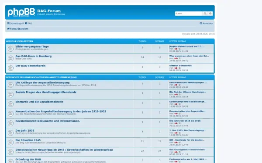Viewport: 262px width, 163px height.
Task: Open last post DM - Kaufpreis für die deutsc...
Action: tap(187, 140)
